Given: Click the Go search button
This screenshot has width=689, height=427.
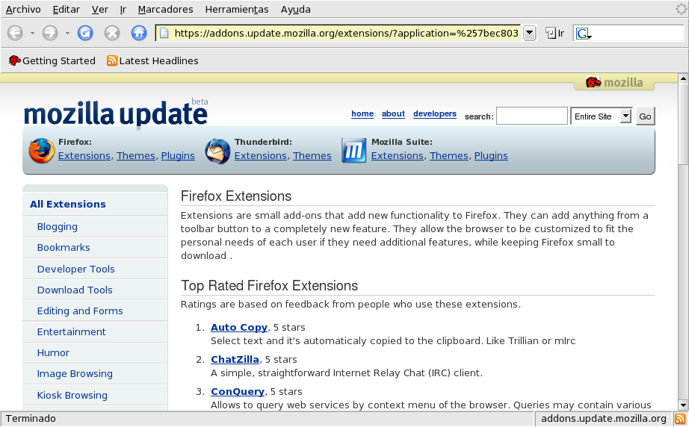Looking at the screenshot, I should coord(645,116).
